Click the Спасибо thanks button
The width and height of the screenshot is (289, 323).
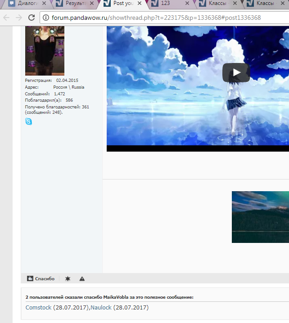[41, 279]
